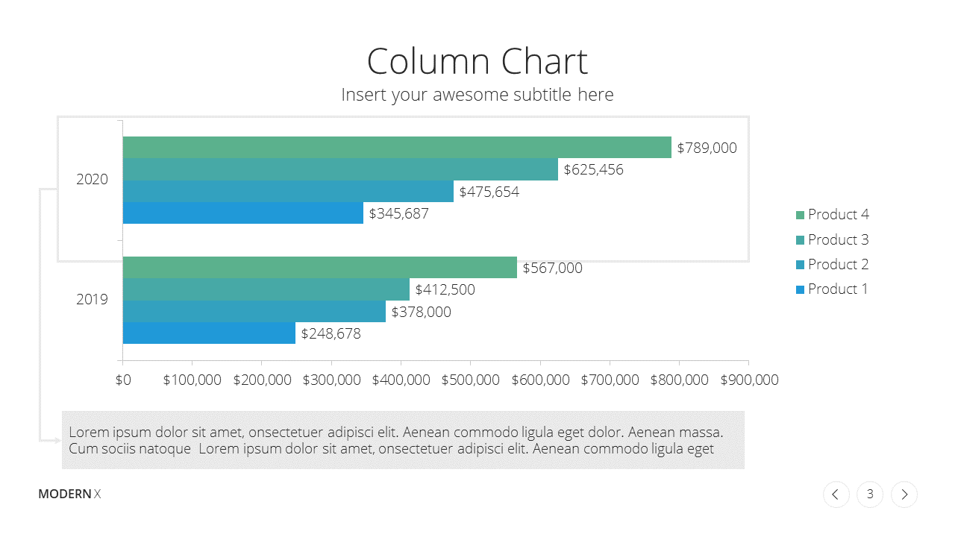
Task: Select the 2019 Product 4 bar
Action: (320, 268)
